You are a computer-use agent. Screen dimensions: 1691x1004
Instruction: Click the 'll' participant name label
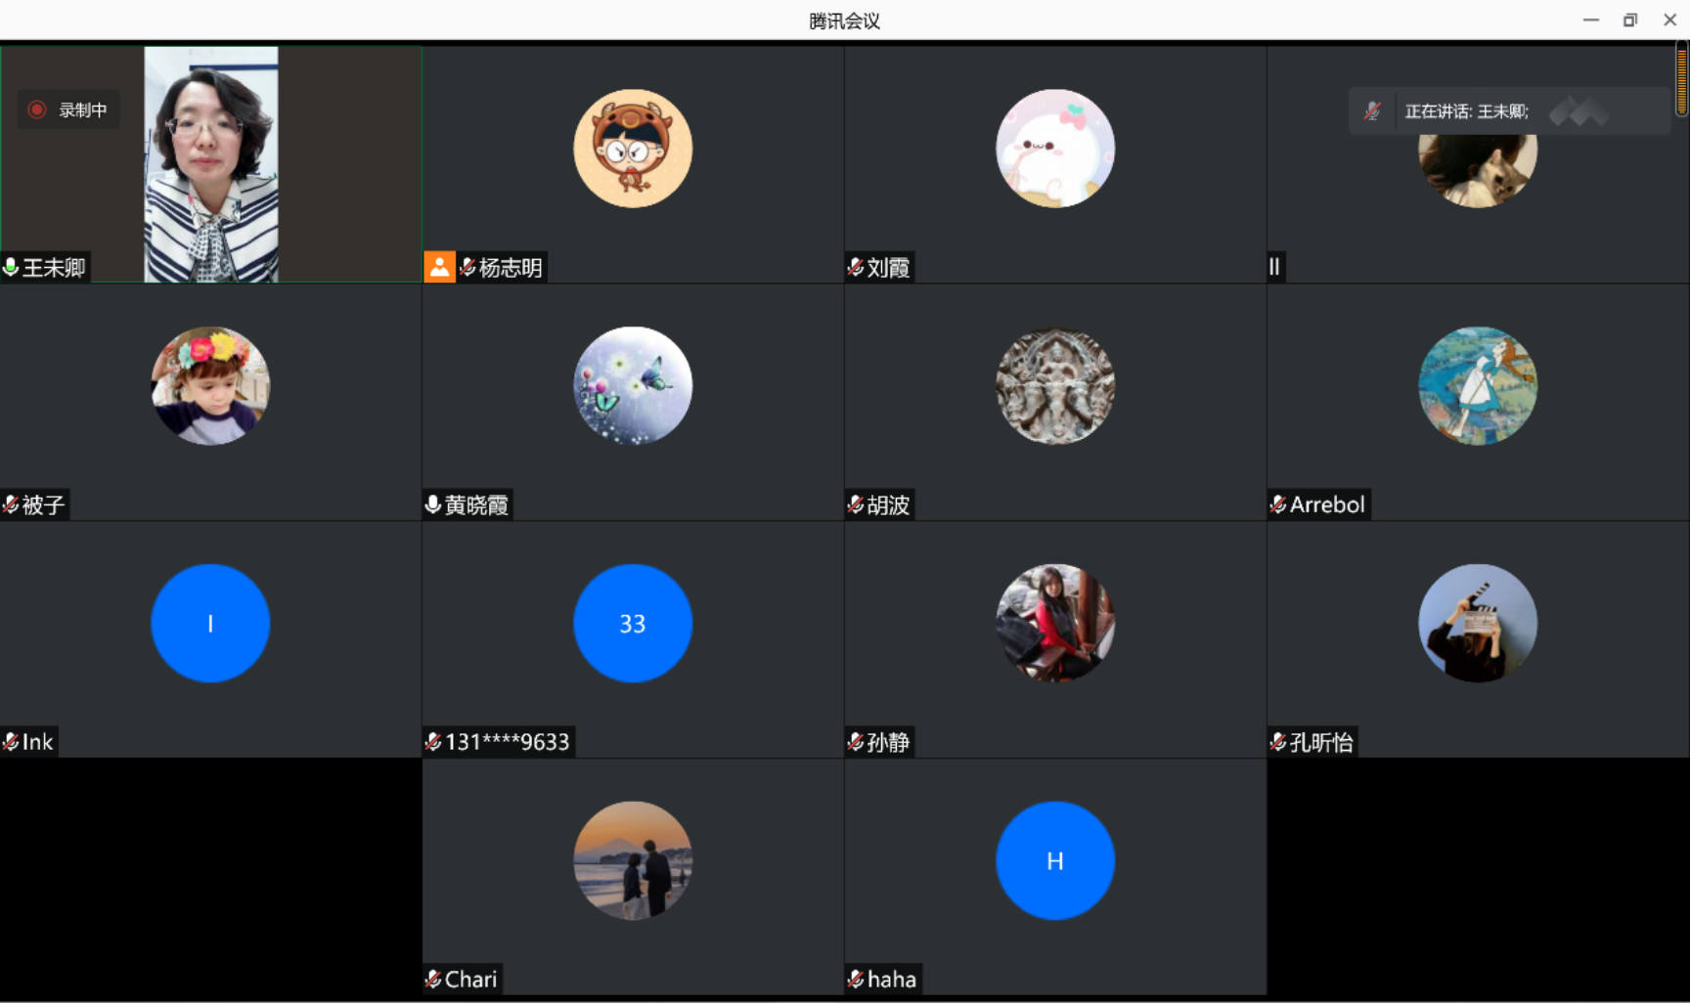1274,267
